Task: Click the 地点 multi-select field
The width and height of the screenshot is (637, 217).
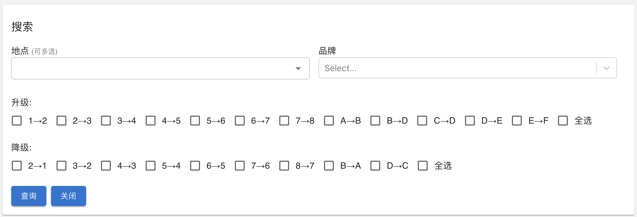Action: (154, 68)
